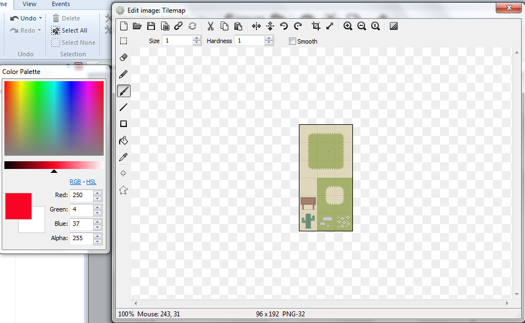Image resolution: width=525 pixels, height=323 pixels.
Task: Activate the Paint Bucket fill tool
Action: 124,140
